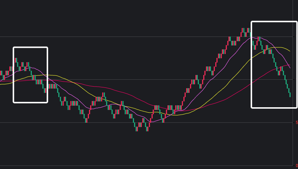Click the last green candle at far right
298x169 pixels.
click(290, 94)
